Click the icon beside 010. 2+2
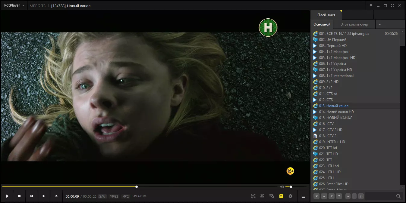Screen dimensions: 406x203 [315, 88]
